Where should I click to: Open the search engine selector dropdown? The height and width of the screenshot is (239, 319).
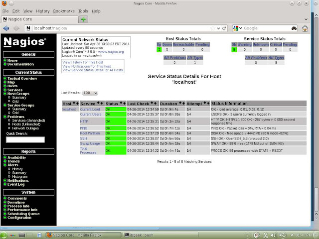coord(238,28)
